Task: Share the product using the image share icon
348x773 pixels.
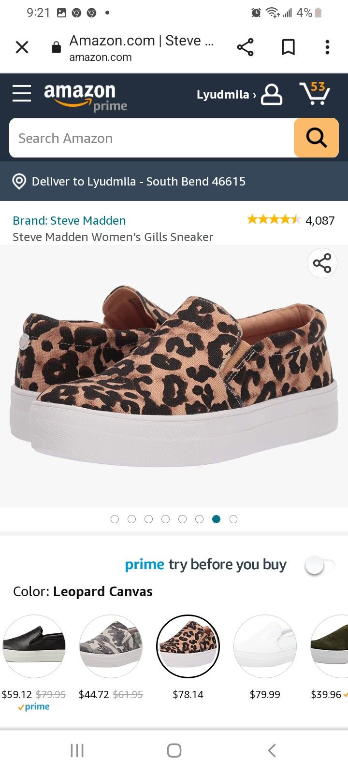Action: pos(322,263)
